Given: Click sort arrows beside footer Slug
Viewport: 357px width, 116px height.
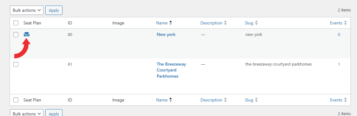Looking at the screenshot, I should pos(256,100).
